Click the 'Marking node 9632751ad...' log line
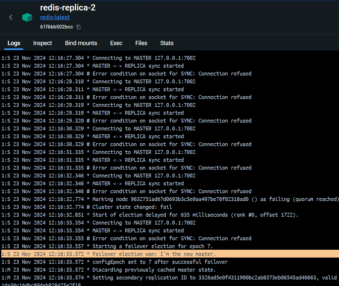Image resolution: width=339 pixels, height=286 pixels. [170, 199]
